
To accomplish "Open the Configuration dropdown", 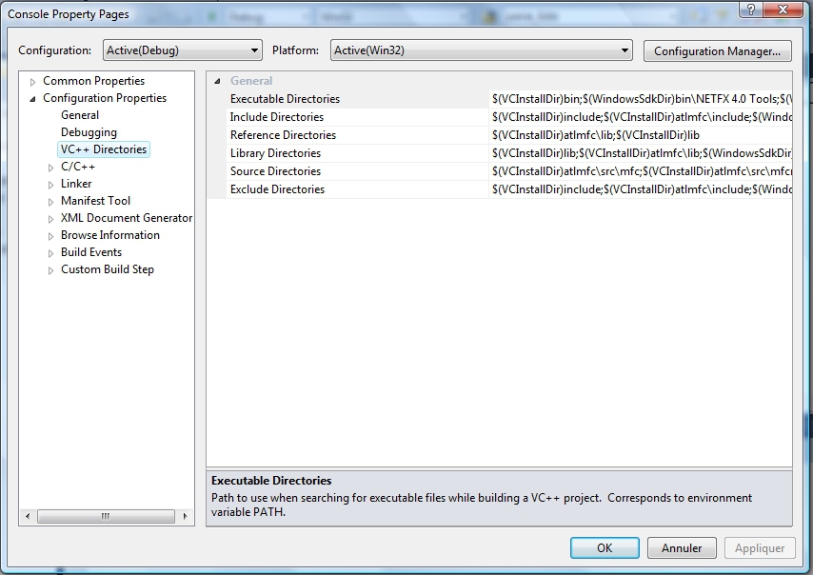I will tap(254, 50).
